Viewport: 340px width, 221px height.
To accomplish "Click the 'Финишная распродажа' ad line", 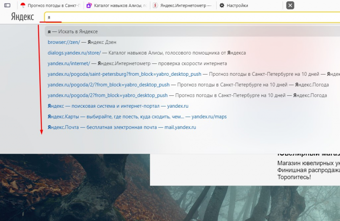I will [309, 170].
